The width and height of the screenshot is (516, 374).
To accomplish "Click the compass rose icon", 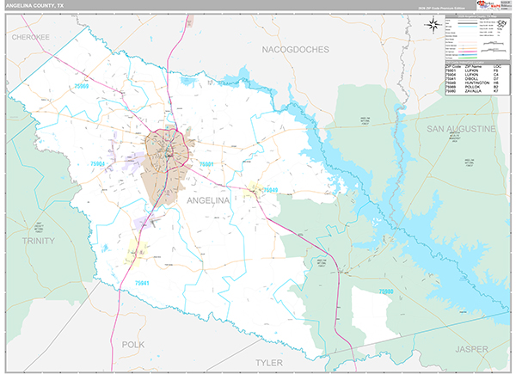I will click(433, 25).
